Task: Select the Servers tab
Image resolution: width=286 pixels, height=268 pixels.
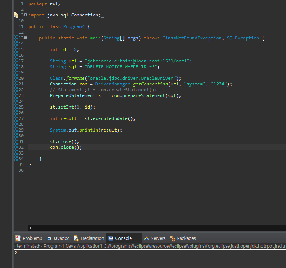Action: [158, 238]
